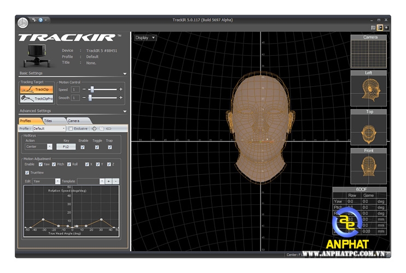Open the Edit Yaw axis dropdown
This screenshot has height=273, width=406.
click(47, 181)
